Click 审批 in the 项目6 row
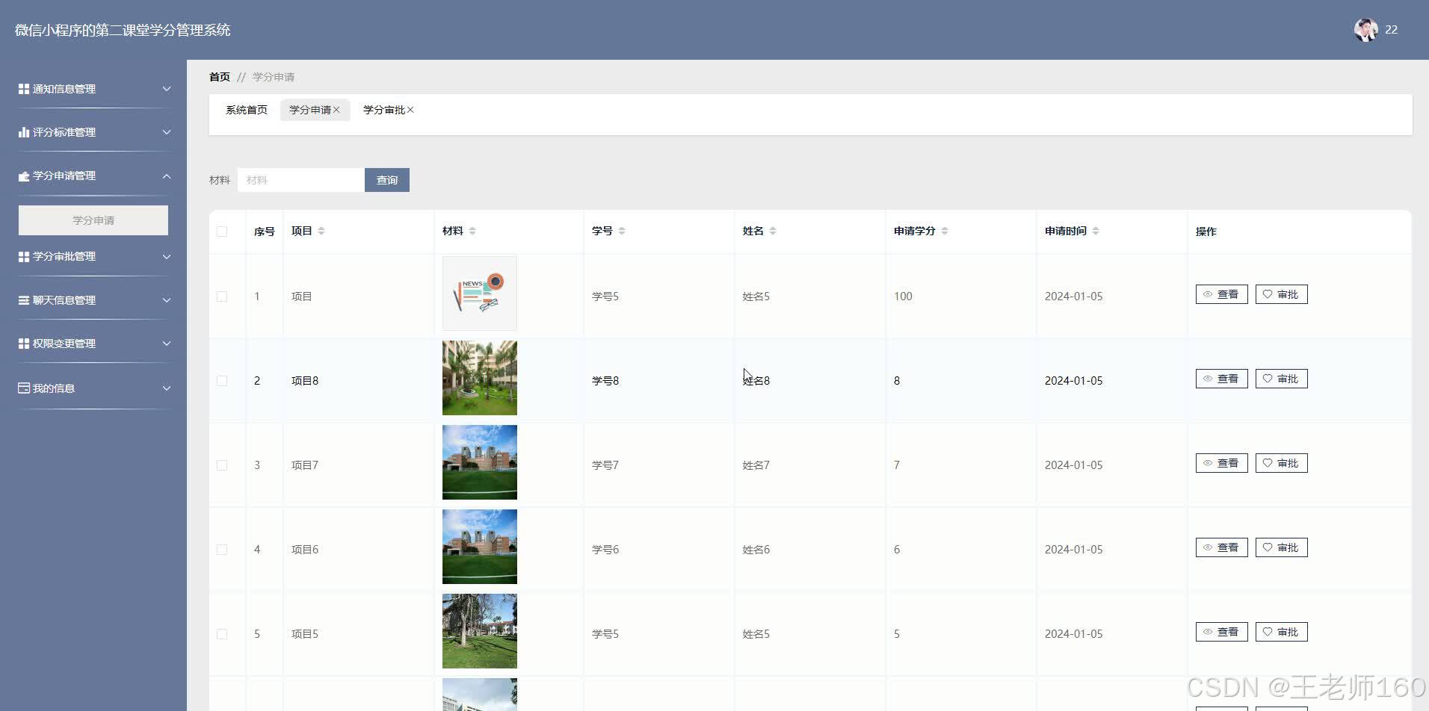This screenshot has width=1429, height=711. [1282, 547]
